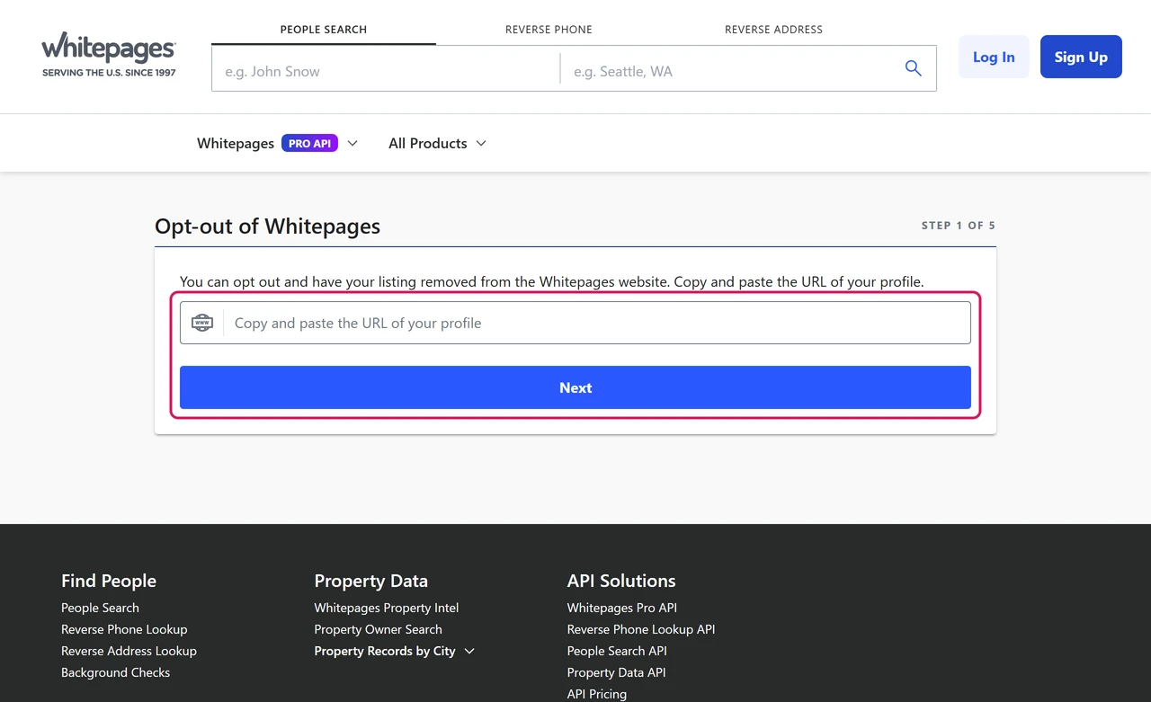The width and height of the screenshot is (1151, 702).
Task: Open the Background Checks link
Action: click(115, 672)
